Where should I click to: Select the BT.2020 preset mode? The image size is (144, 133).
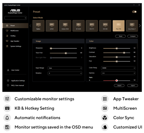tap(78, 26)
